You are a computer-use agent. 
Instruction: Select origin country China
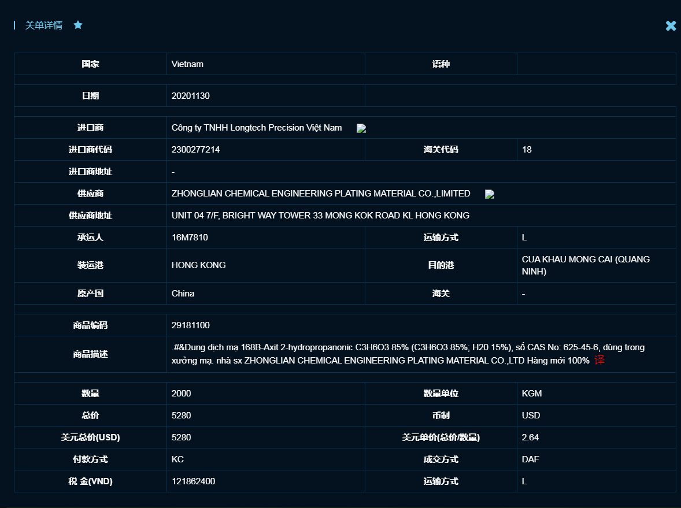pos(183,293)
